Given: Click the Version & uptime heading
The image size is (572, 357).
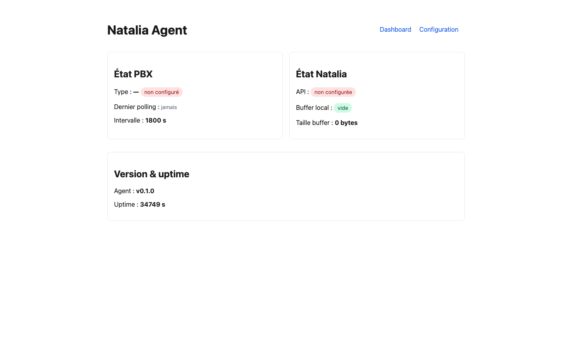Looking at the screenshot, I should 151,174.
